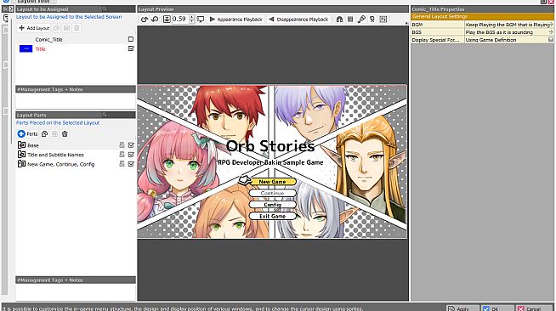Viewport: 556px width, 311px height.
Task: Click the blue plus Parts button
Action: click(x=27, y=133)
